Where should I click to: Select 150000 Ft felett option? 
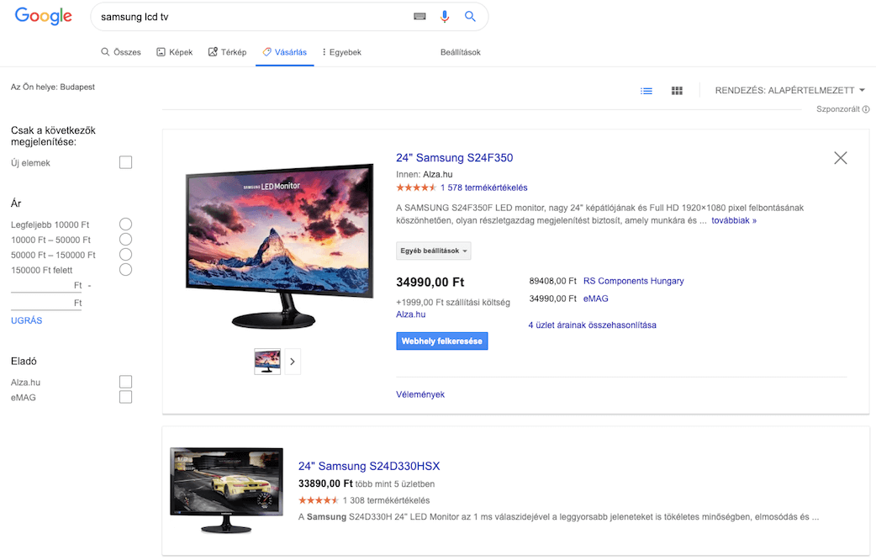(126, 269)
